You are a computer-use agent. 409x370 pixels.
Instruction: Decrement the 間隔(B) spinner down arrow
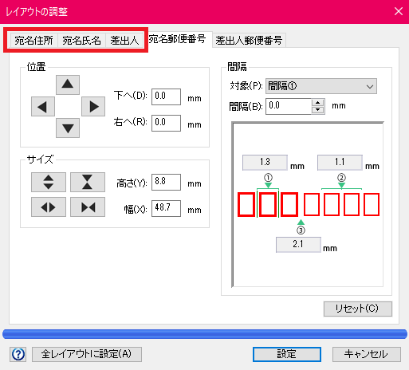(318, 110)
